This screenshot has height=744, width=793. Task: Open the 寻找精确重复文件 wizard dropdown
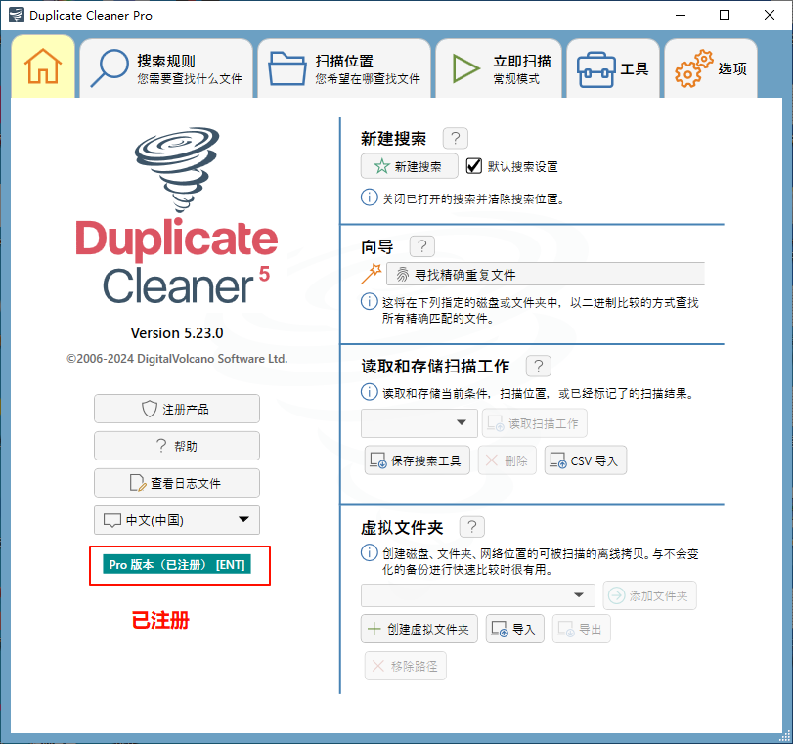pos(546,274)
